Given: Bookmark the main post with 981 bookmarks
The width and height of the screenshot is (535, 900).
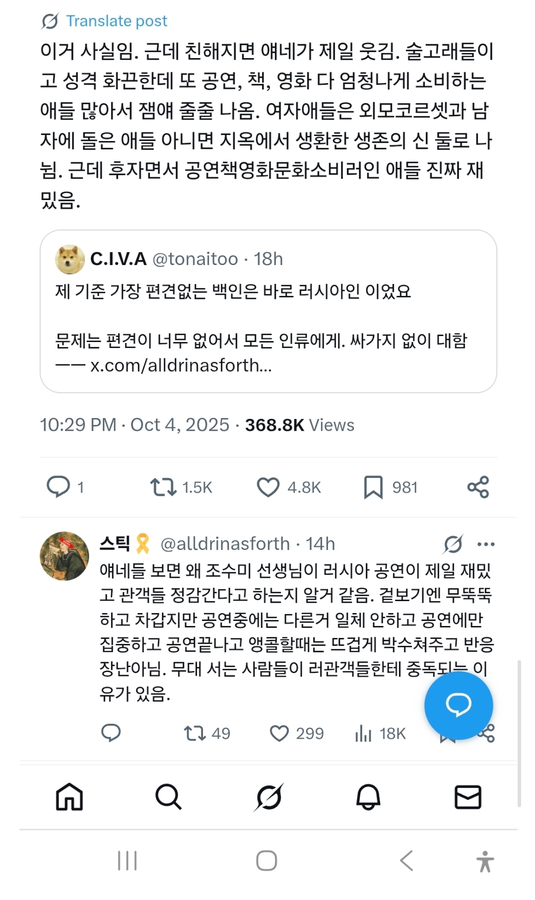Looking at the screenshot, I should point(373,487).
